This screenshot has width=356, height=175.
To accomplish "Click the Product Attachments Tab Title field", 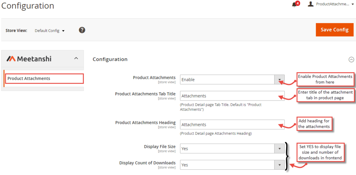I will click(x=232, y=96).
